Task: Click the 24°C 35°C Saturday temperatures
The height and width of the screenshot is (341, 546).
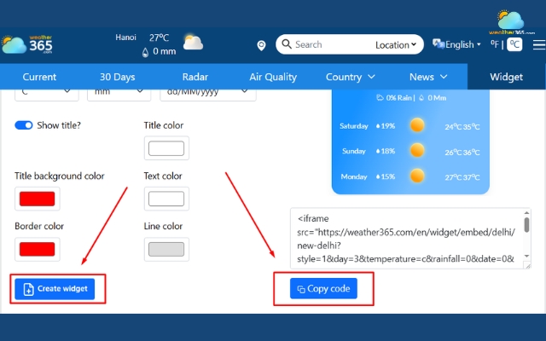Action: click(462, 127)
